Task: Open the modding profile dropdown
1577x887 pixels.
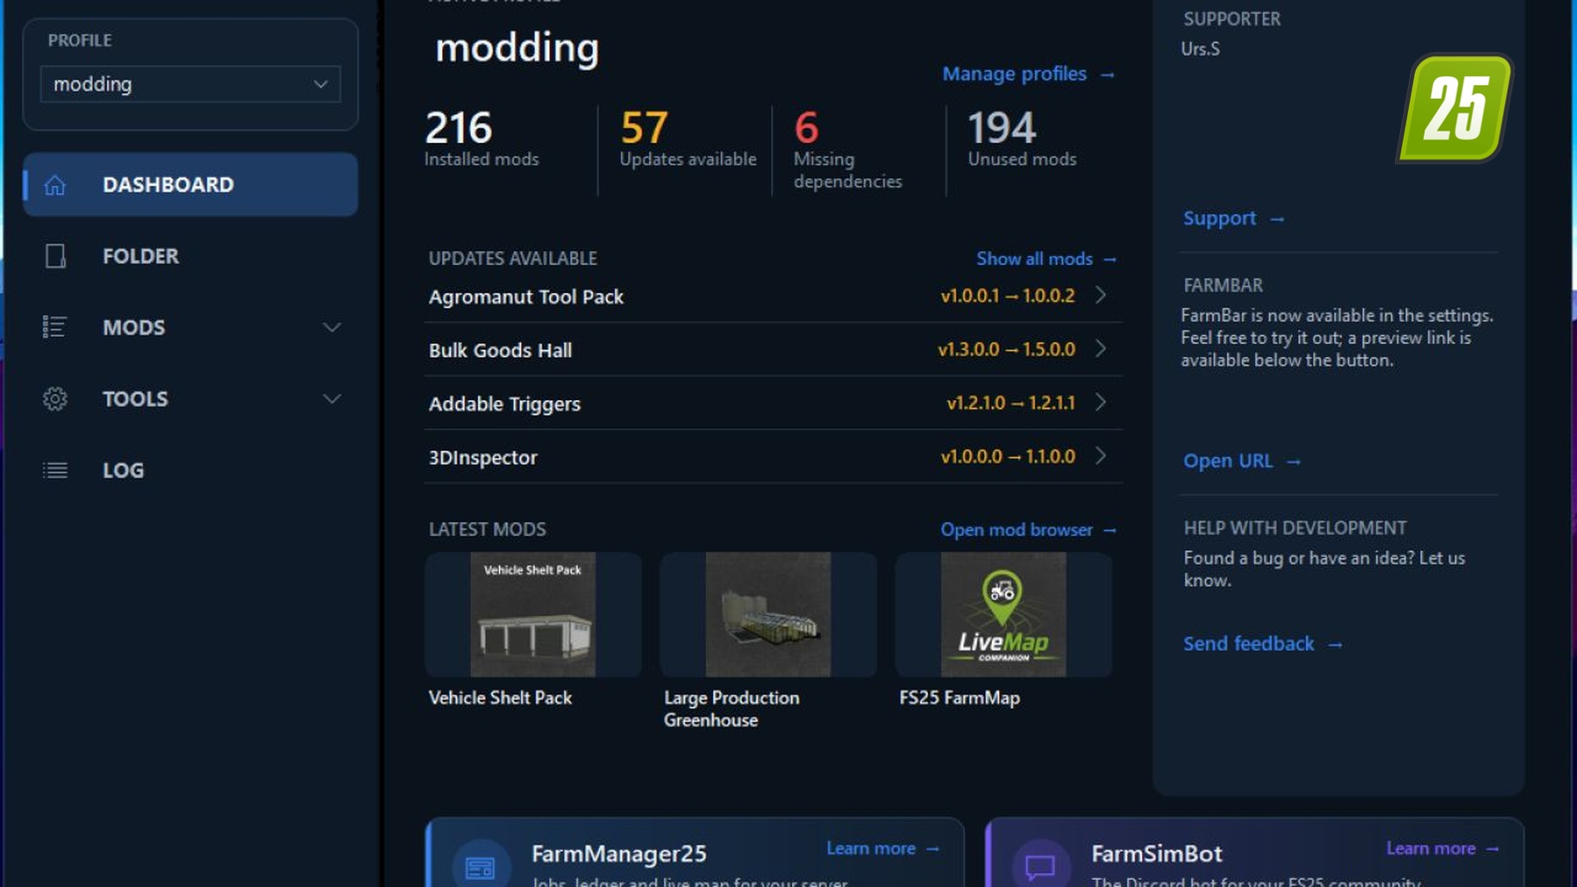Action: (x=191, y=84)
